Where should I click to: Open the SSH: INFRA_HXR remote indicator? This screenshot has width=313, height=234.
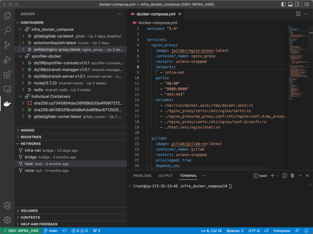point(21,231)
